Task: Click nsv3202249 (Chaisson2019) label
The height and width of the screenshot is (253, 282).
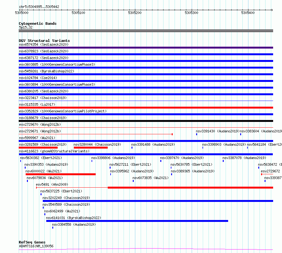Action: (x=66, y=198)
